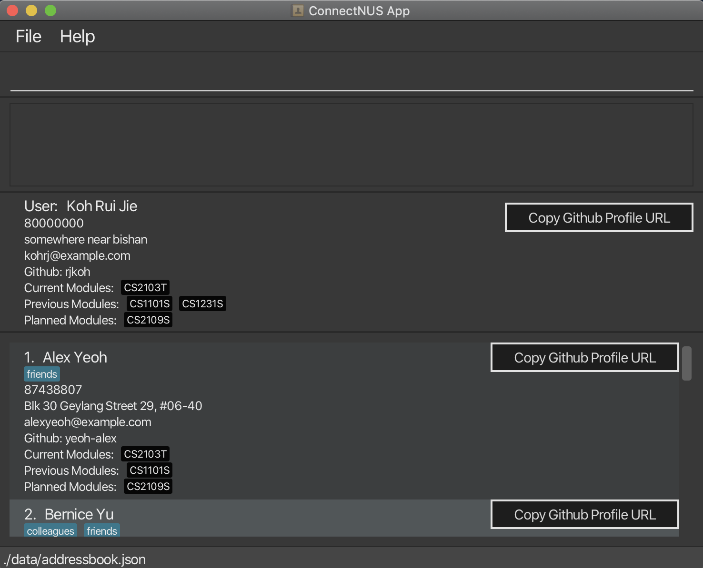
Task: Click 'Planned Modules:' label in user profile
Action: 70,320
